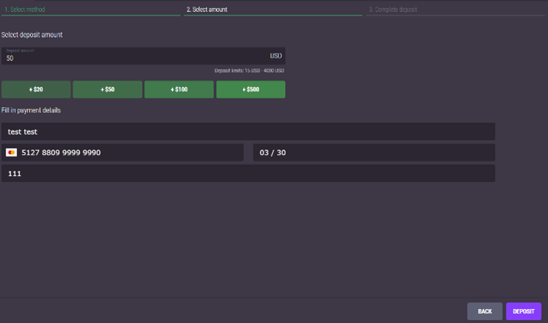Screen dimensions: 548x323
Task: Click the 'Fill in payment details' heading
Action: tap(31, 110)
